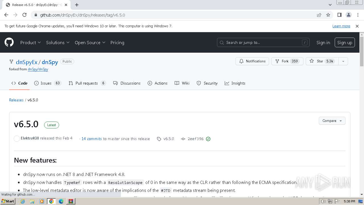Click the ElektroKill author link

(x=30, y=138)
